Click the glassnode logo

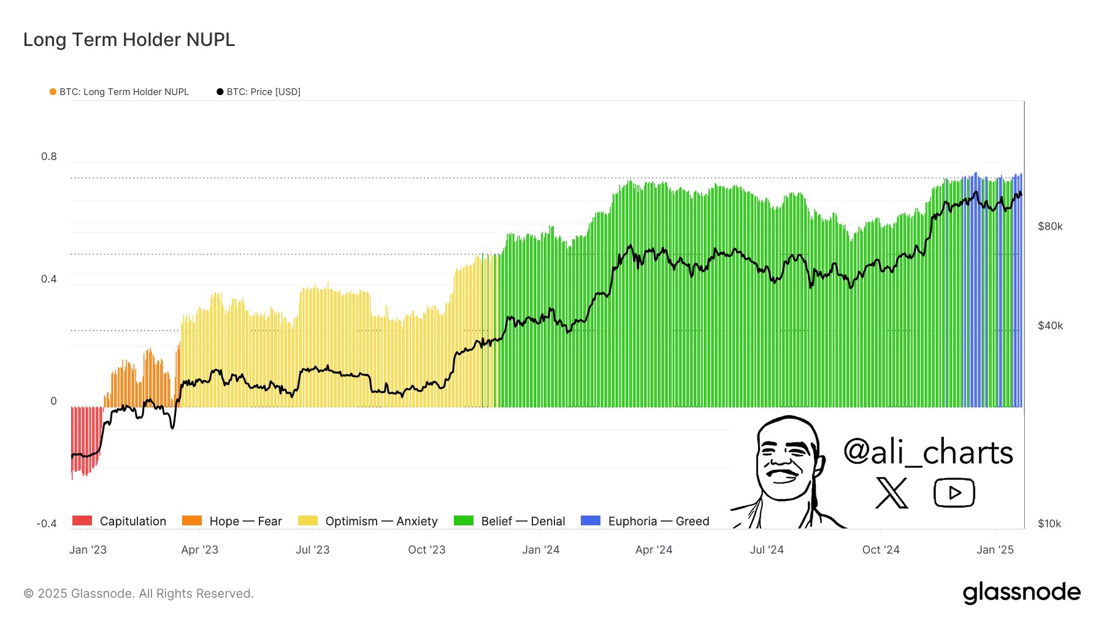[x=1021, y=593]
